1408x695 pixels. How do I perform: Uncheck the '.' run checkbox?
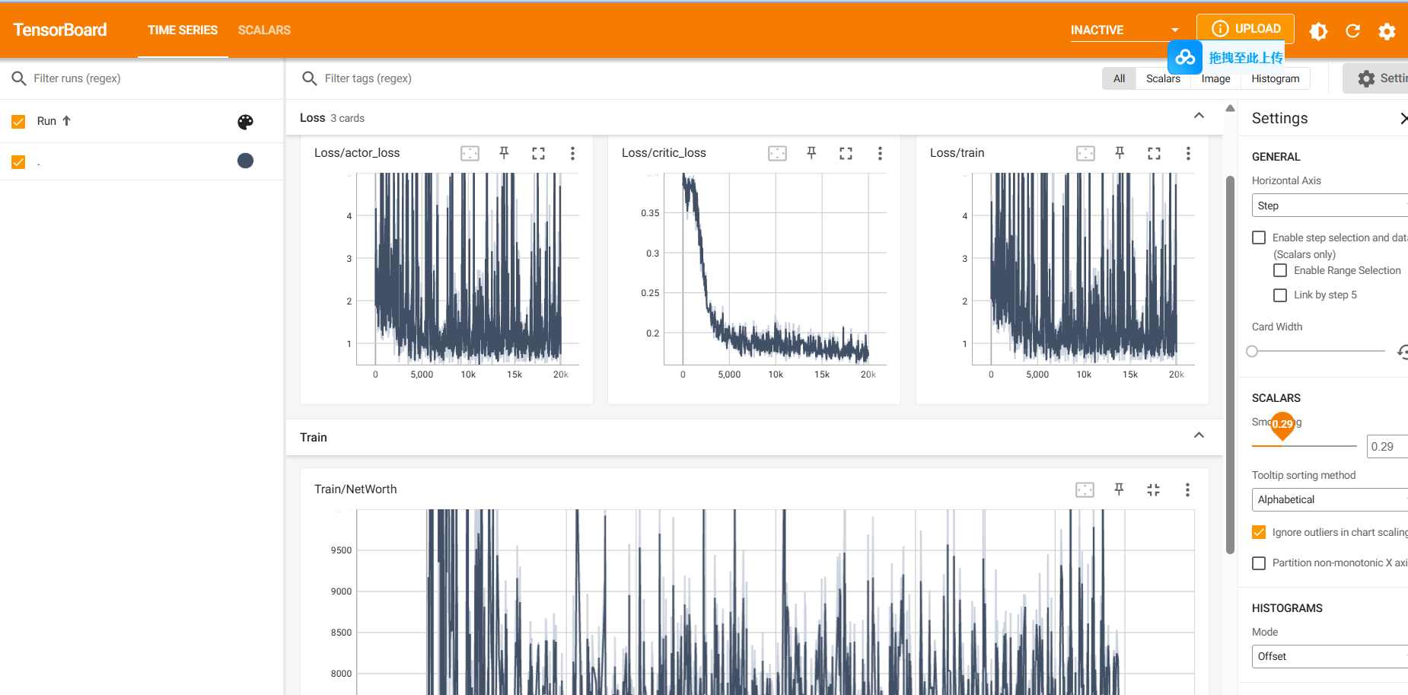(19, 162)
